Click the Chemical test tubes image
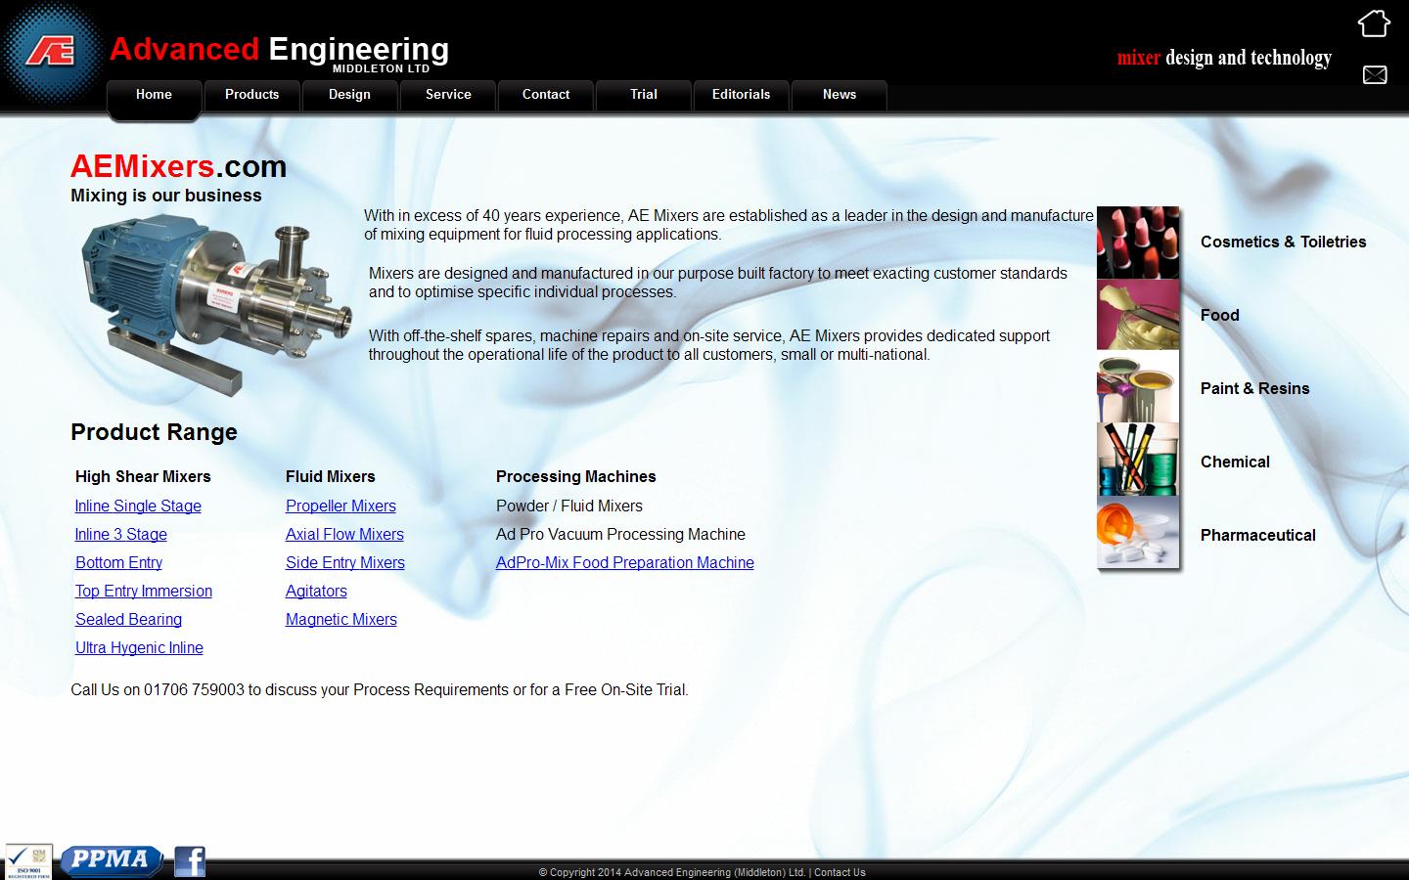Screen dimensions: 1409x880 click(x=1137, y=461)
